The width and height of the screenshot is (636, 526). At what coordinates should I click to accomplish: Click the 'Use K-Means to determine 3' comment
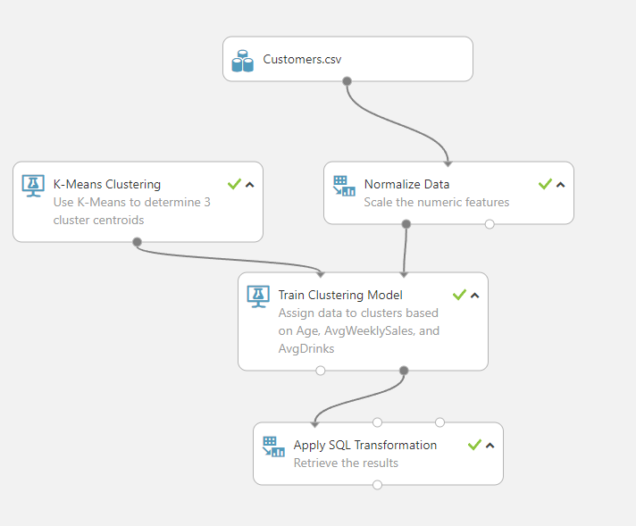(132, 202)
